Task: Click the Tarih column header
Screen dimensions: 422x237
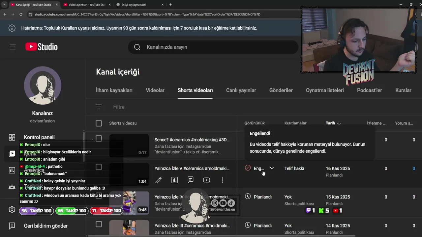Action: click(x=330, y=123)
